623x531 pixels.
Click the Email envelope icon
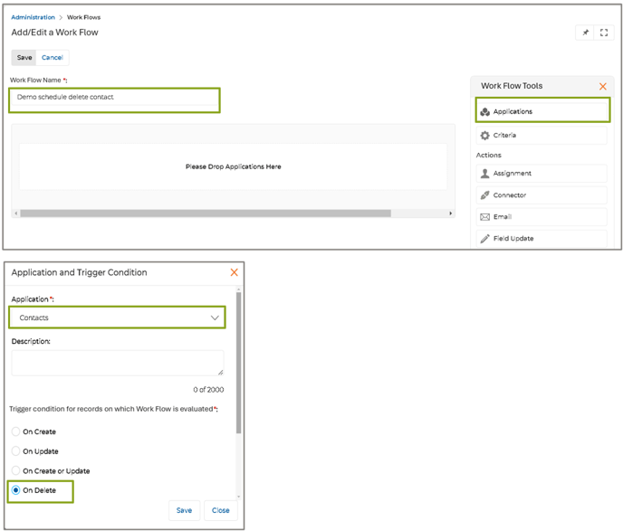click(485, 217)
